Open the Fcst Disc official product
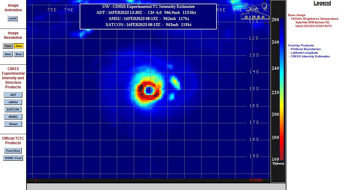346x190 pixels. coord(13,151)
